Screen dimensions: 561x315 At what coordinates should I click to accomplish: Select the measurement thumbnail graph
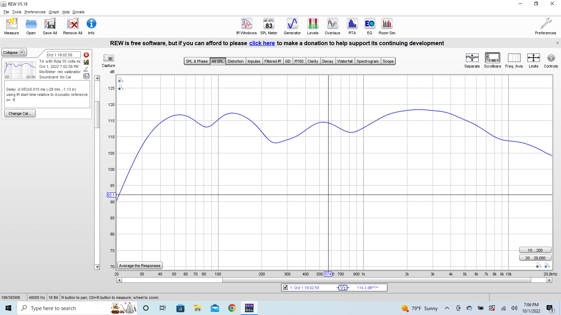20,70
